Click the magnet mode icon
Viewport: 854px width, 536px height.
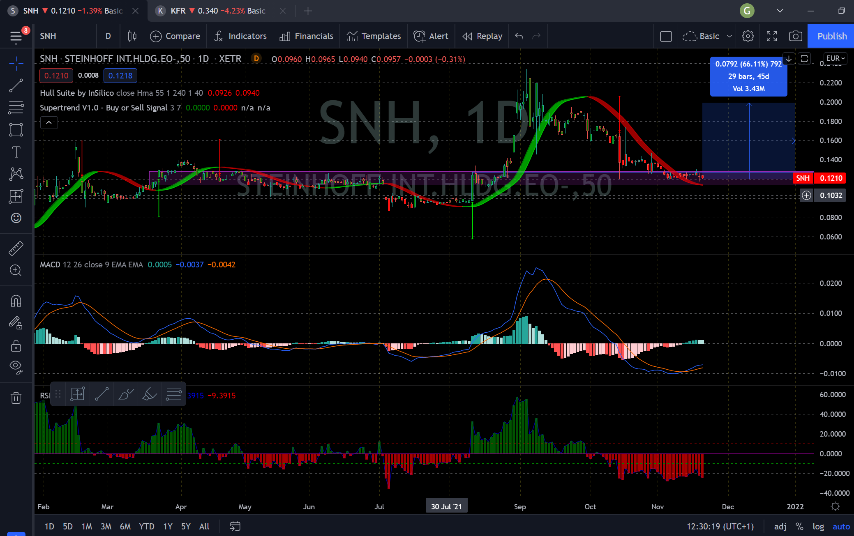[x=16, y=301]
